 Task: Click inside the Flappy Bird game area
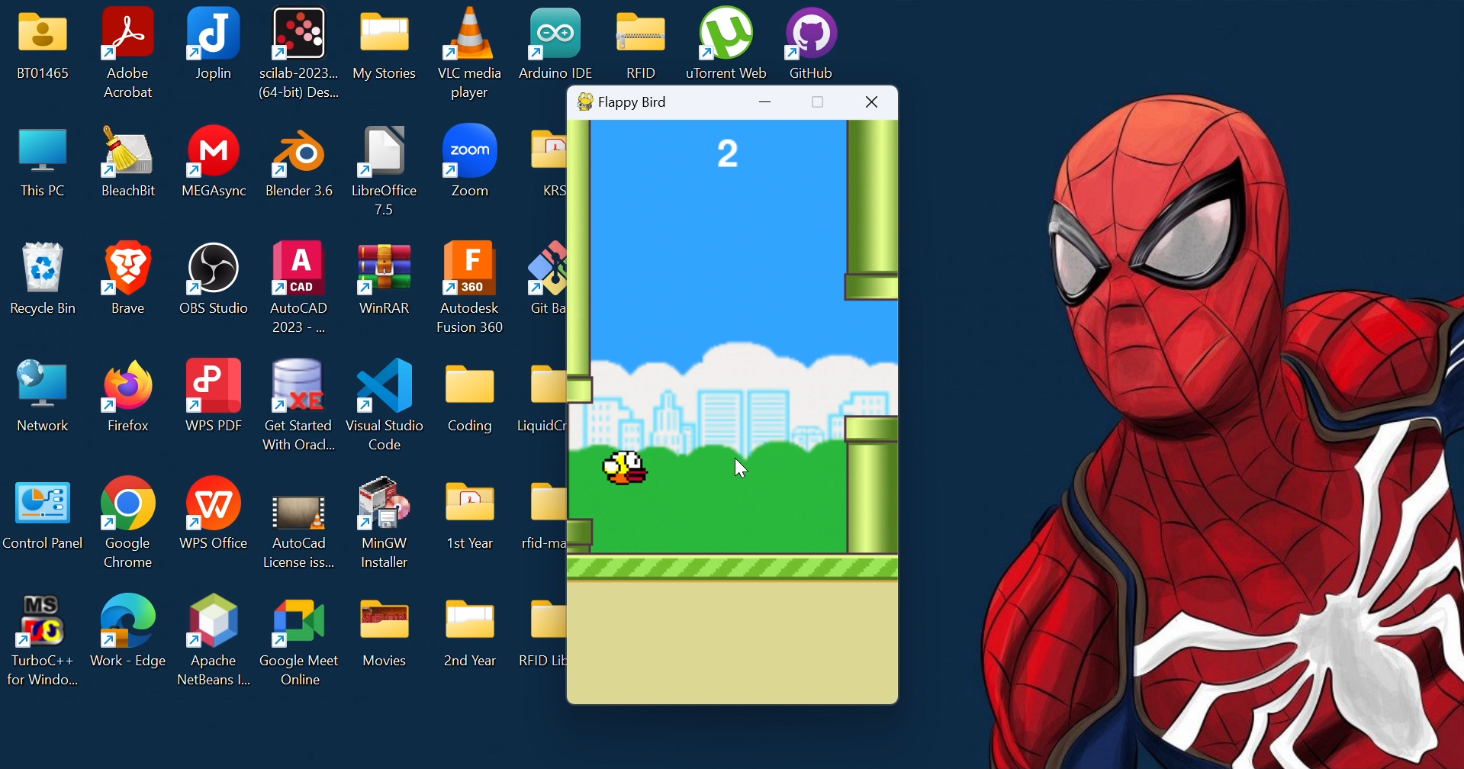pos(732,343)
